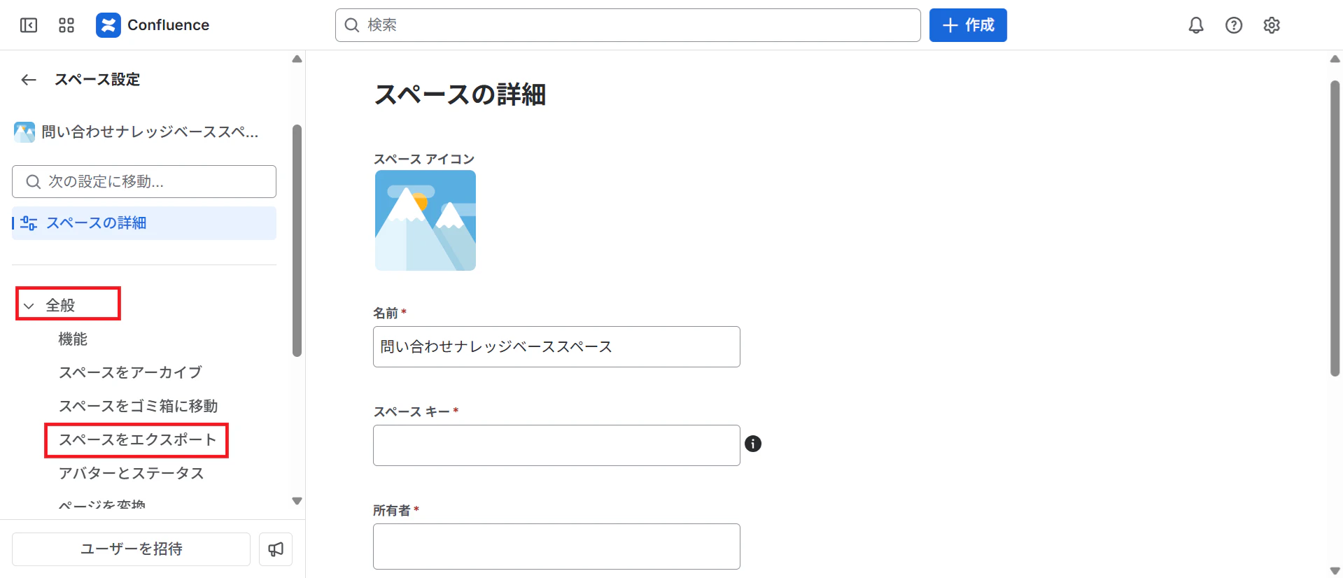Click the Confluence logo

pos(108,25)
